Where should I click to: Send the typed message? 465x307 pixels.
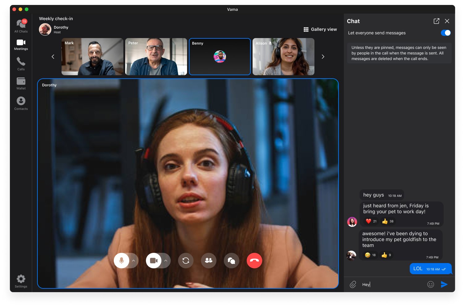coord(444,284)
